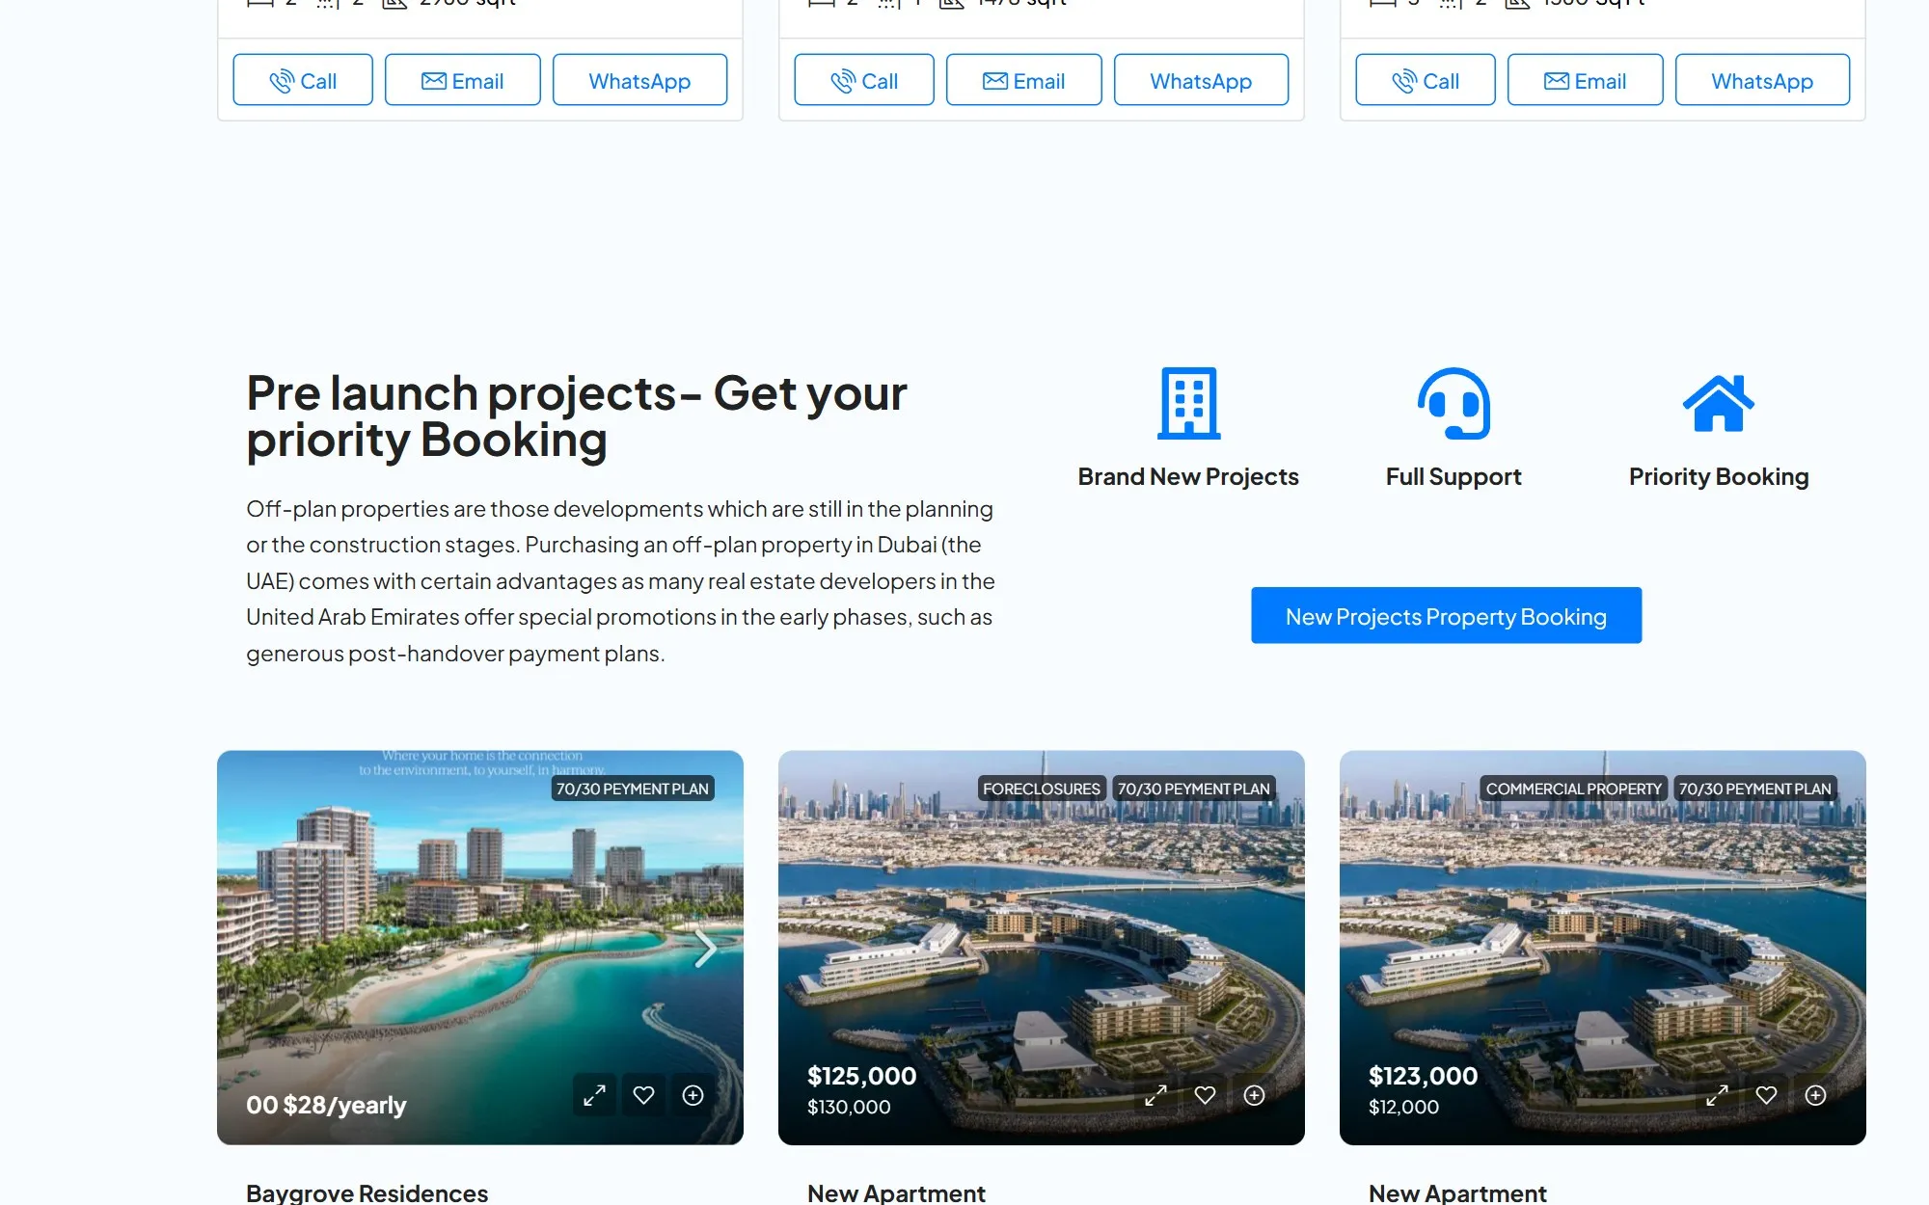Click FORECLOSURES tag on the $125,000 card
This screenshot has height=1205, width=1929.
point(1041,789)
